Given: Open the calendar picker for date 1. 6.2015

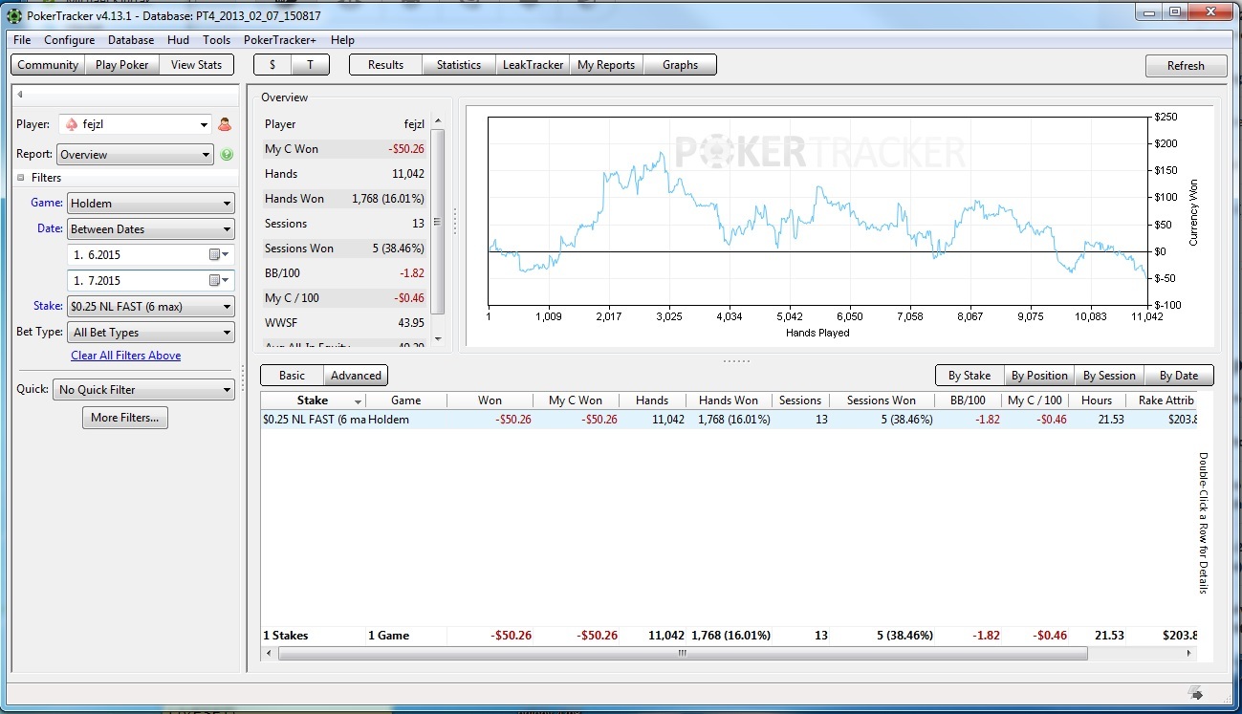Looking at the screenshot, I should point(219,255).
